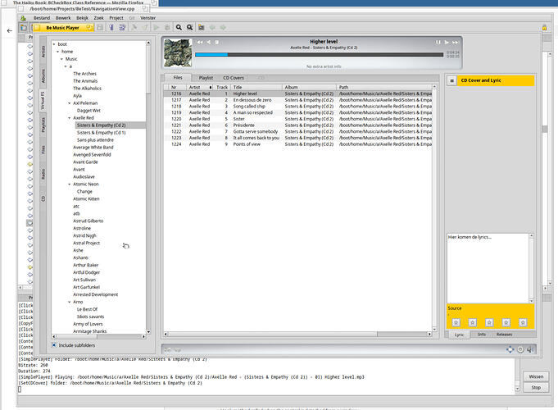Image resolution: width=558 pixels, height=410 pixels.
Task: Select Sisters & Empathy (Cd 1) folder
Action: (x=101, y=133)
